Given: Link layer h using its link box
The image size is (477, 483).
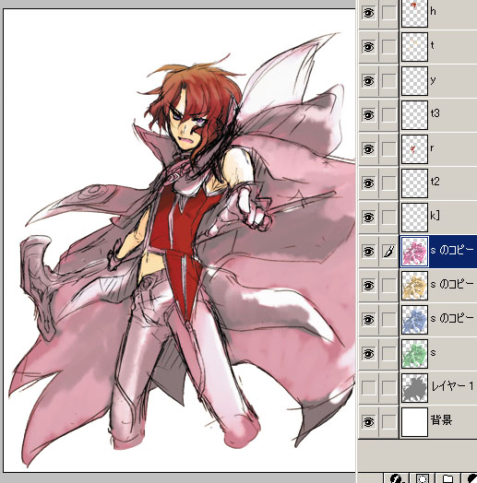Looking at the screenshot, I should 388,12.
